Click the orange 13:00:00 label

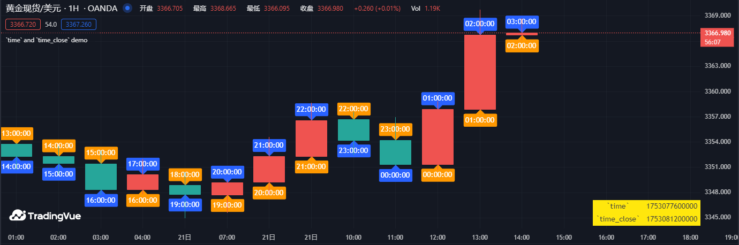pos(17,133)
